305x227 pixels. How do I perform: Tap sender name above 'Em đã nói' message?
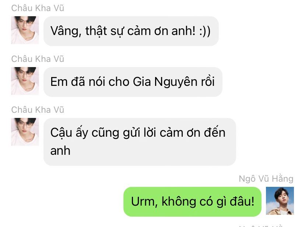coord(38,59)
